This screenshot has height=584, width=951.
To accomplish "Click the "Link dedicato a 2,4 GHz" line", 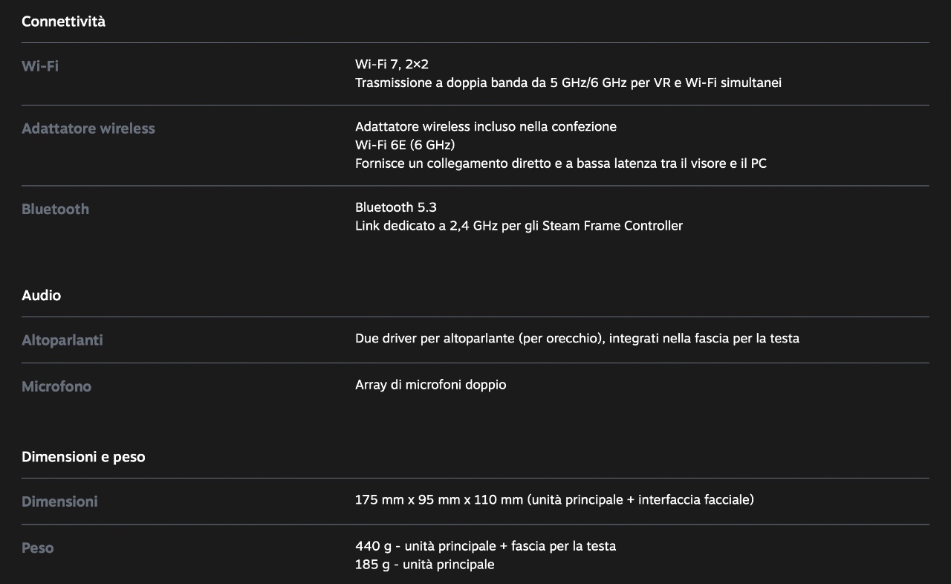I will 518,225.
